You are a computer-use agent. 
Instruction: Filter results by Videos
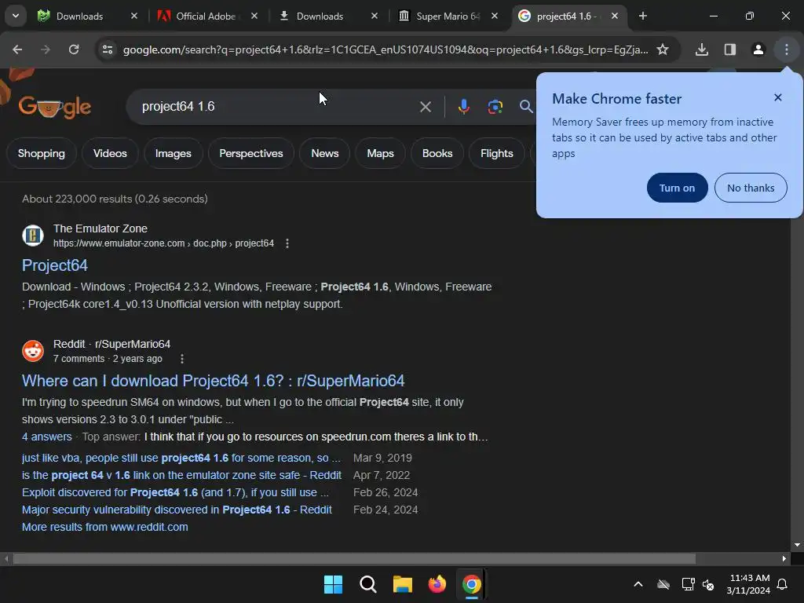[110, 153]
